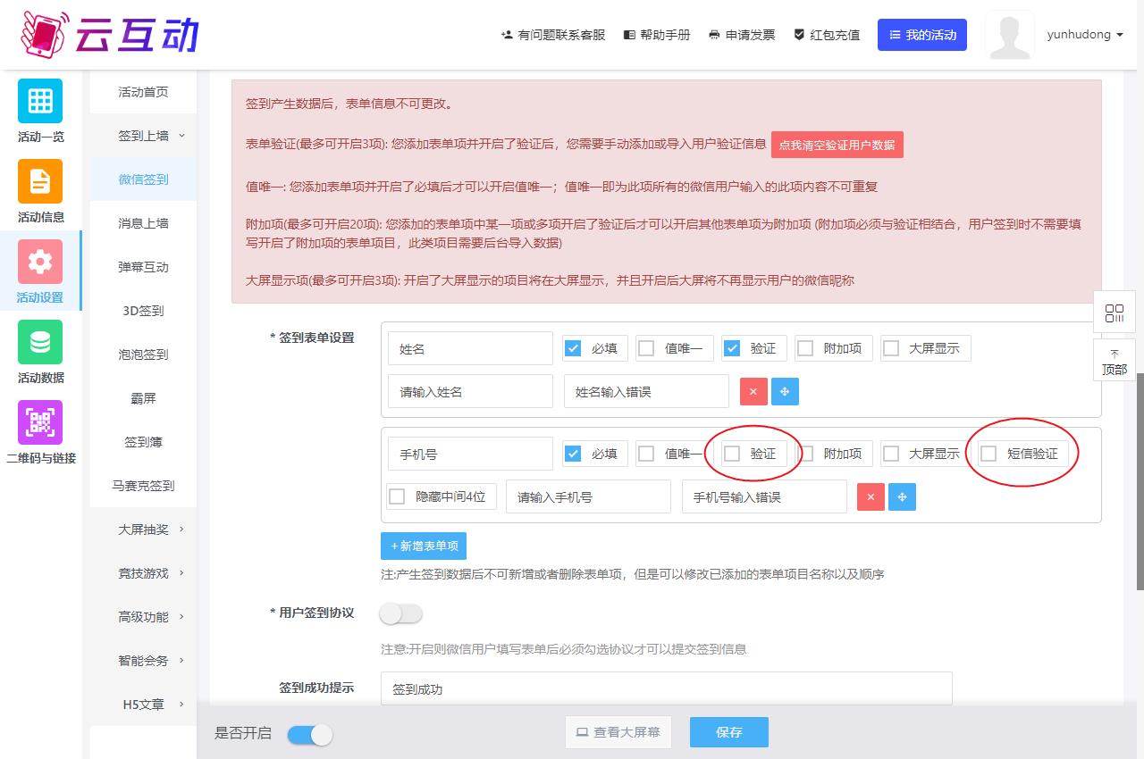Open the yunhudong account dropdown
This screenshot has width=1144, height=759.
click(1085, 35)
